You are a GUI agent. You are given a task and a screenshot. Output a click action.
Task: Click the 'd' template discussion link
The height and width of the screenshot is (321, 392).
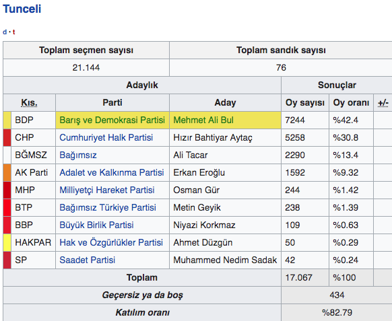coord(5,32)
